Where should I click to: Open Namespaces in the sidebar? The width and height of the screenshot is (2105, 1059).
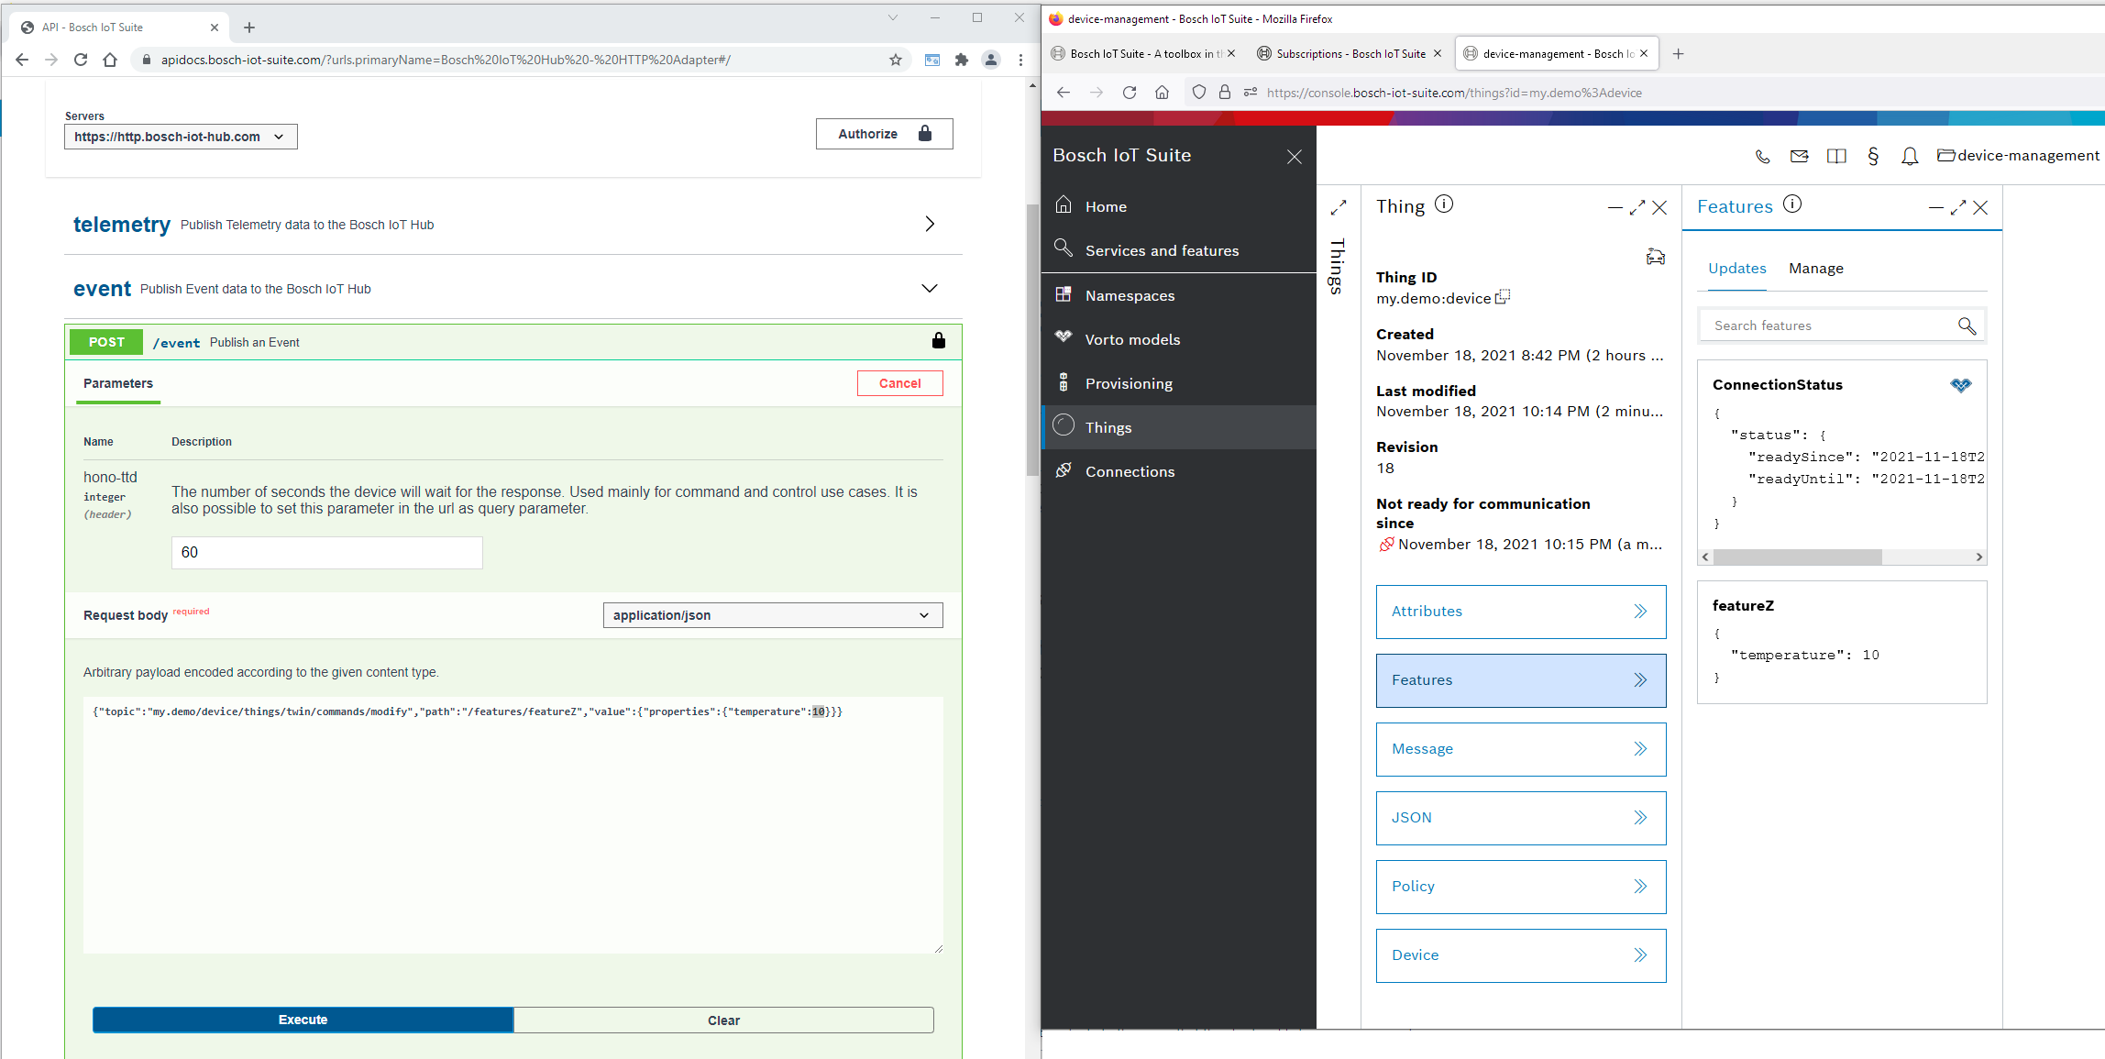point(1179,296)
